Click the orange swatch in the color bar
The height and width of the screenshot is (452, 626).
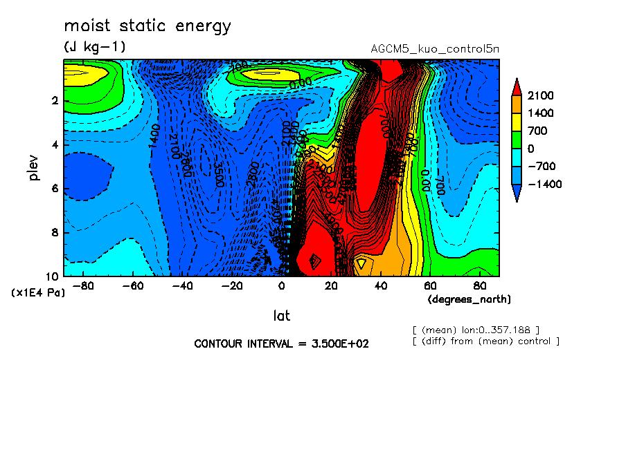point(517,104)
